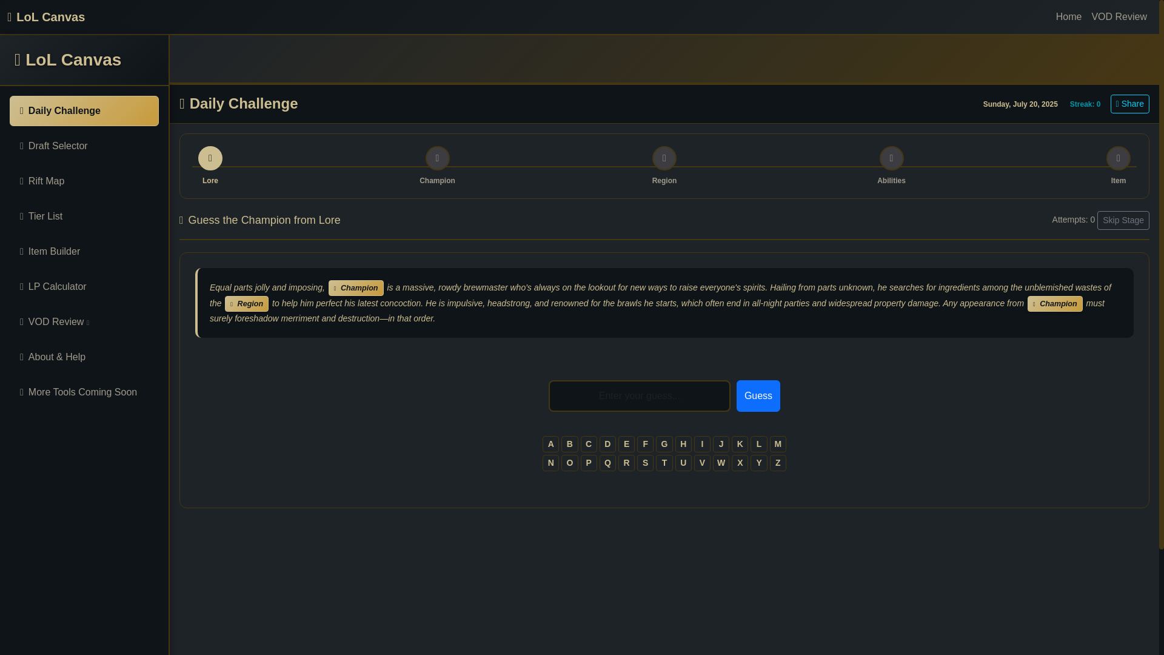
Task: Filter by letter Y
Action: point(758,463)
